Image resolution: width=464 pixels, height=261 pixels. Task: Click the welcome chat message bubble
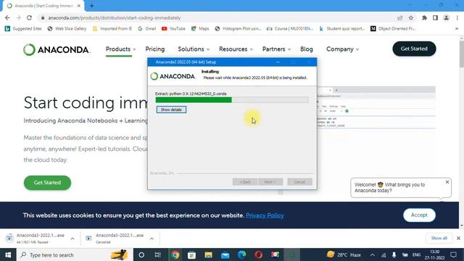pos(401,188)
